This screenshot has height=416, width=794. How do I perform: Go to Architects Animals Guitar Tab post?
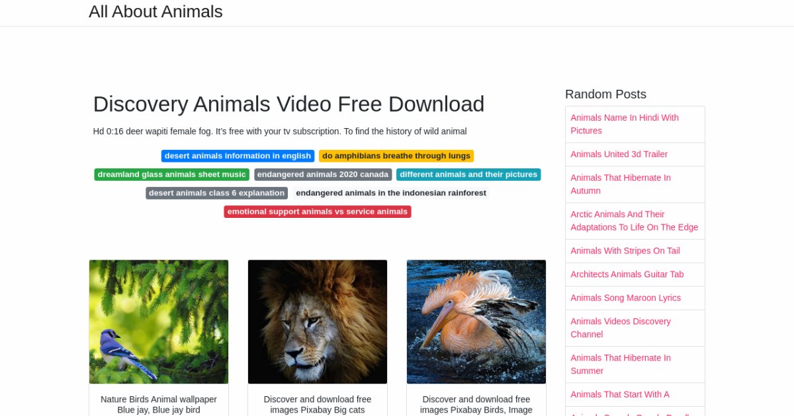click(x=627, y=274)
